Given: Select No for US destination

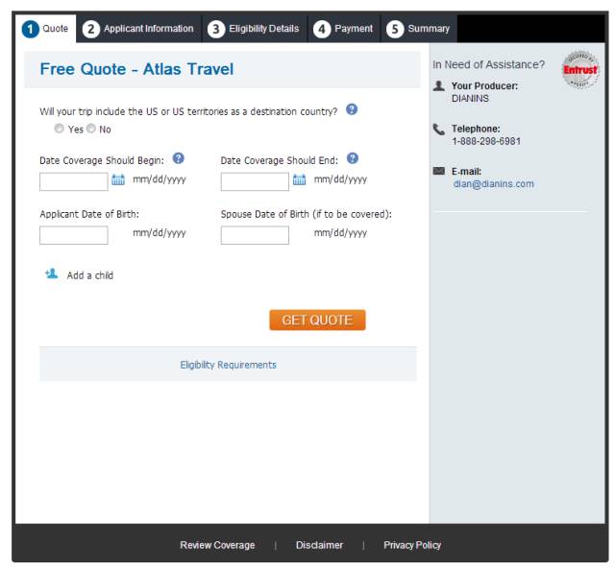Looking at the screenshot, I should [x=91, y=129].
